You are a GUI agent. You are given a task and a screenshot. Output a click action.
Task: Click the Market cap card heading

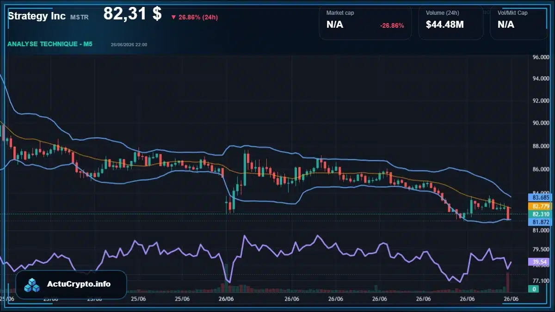pos(340,13)
